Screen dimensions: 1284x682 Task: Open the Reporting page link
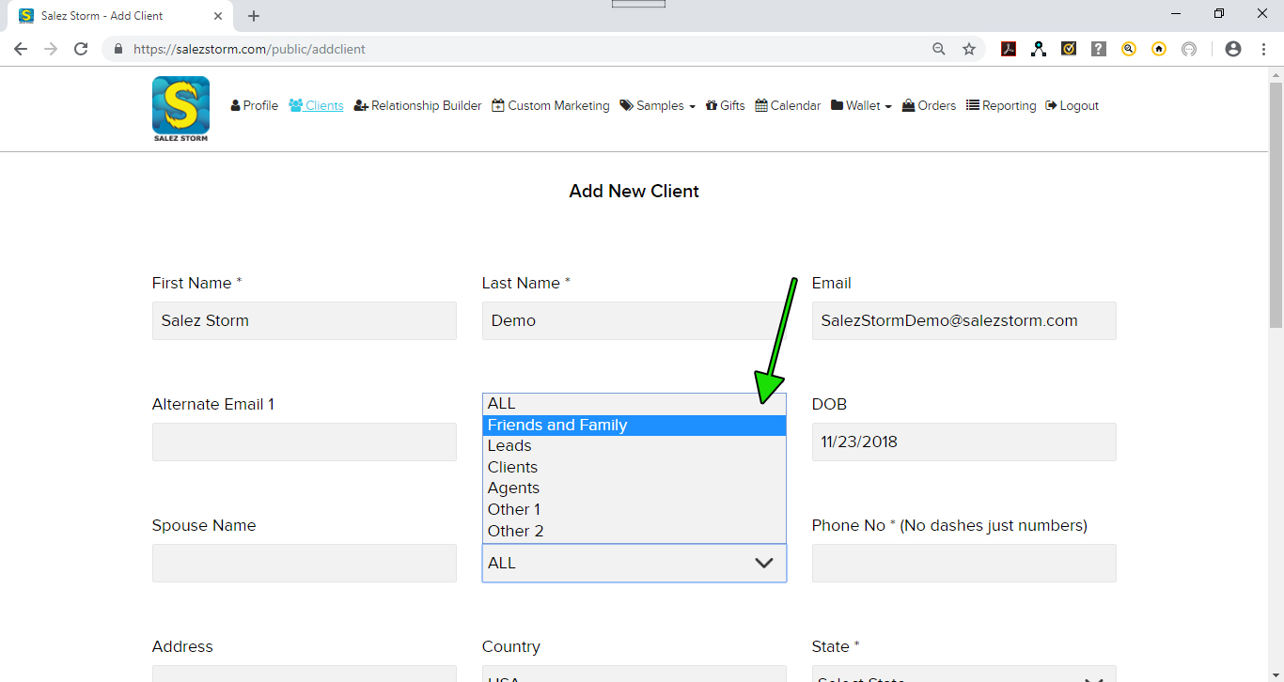click(x=1001, y=106)
